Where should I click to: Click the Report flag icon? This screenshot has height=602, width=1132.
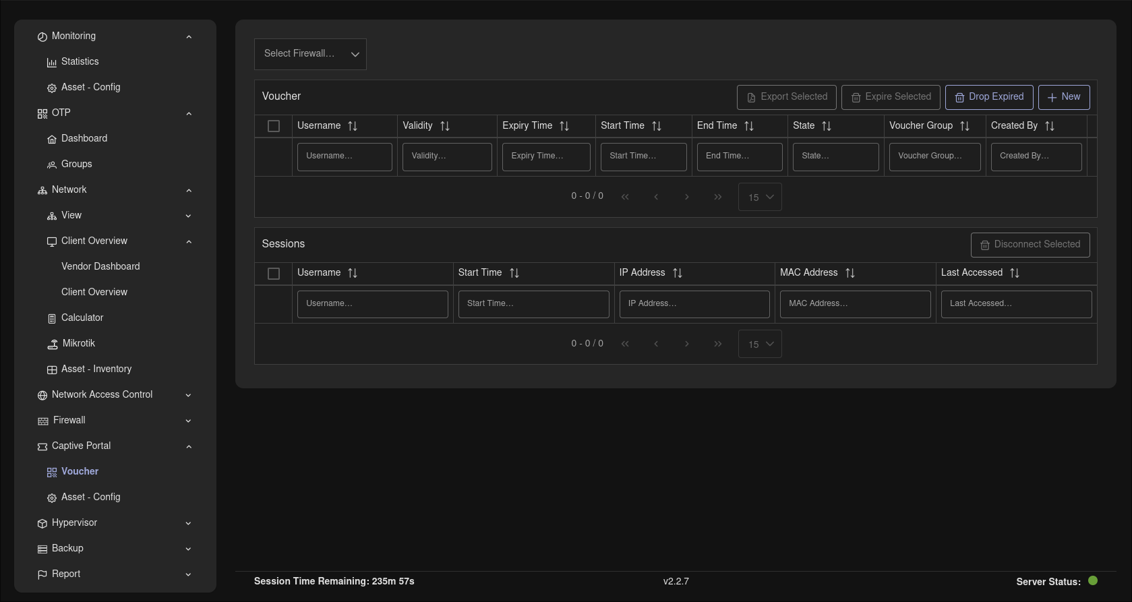click(42, 574)
